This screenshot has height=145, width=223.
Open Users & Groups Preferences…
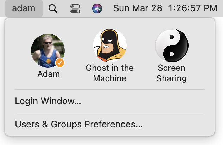click(78, 124)
